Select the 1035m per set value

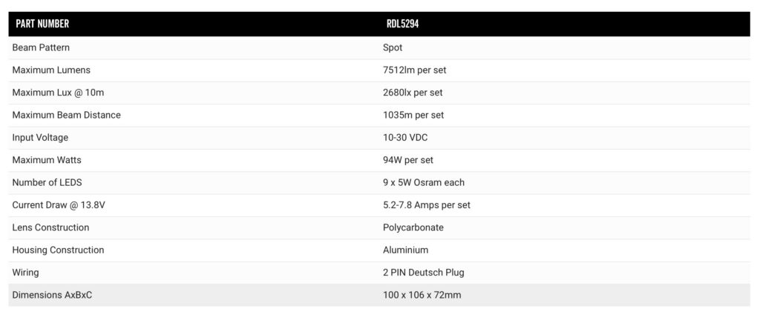click(x=413, y=115)
